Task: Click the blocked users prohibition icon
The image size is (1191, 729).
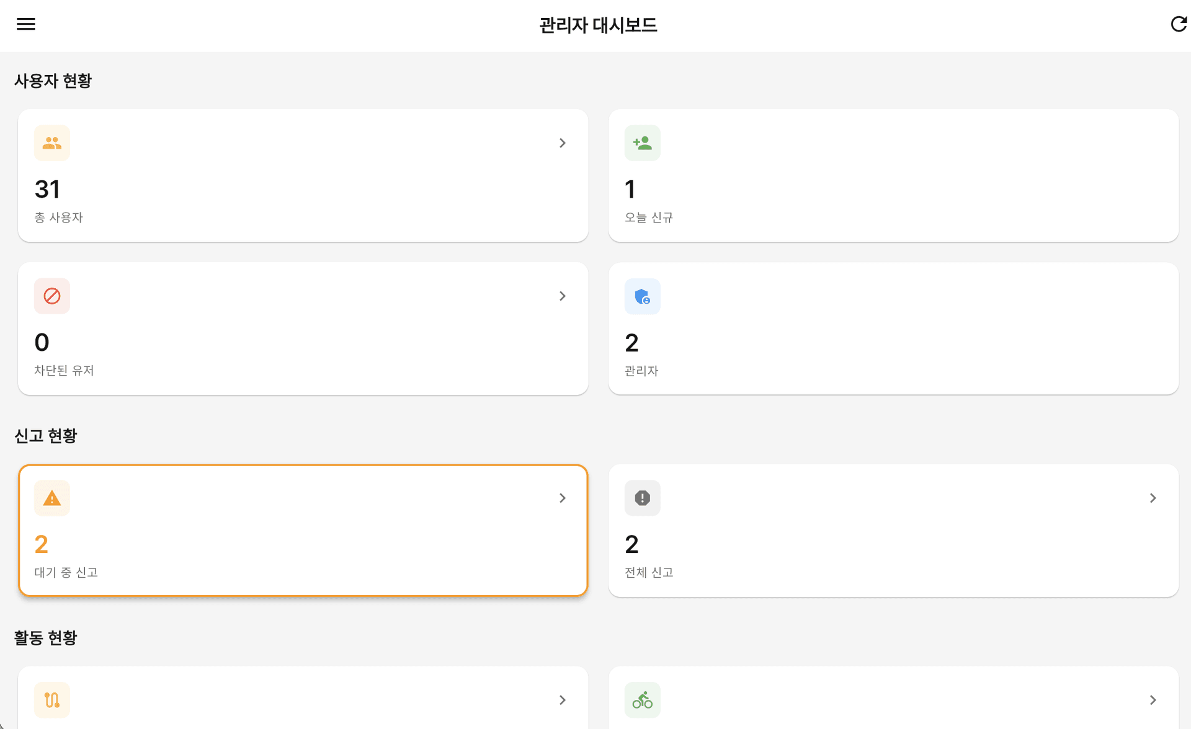Action: coord(52,296)
